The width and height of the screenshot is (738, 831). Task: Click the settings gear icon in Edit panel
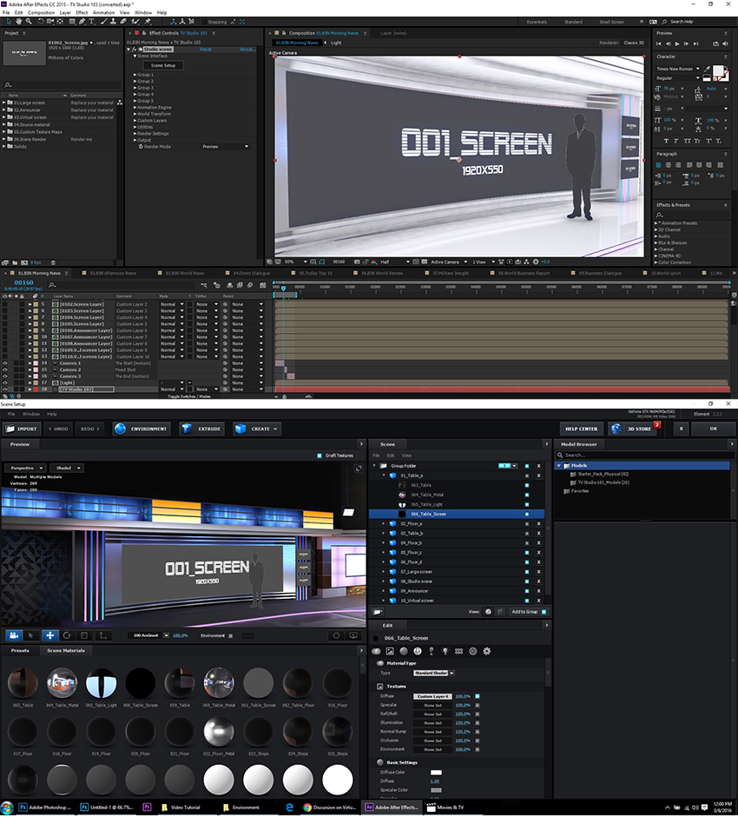pyautogui.click(x=486, y=651)
